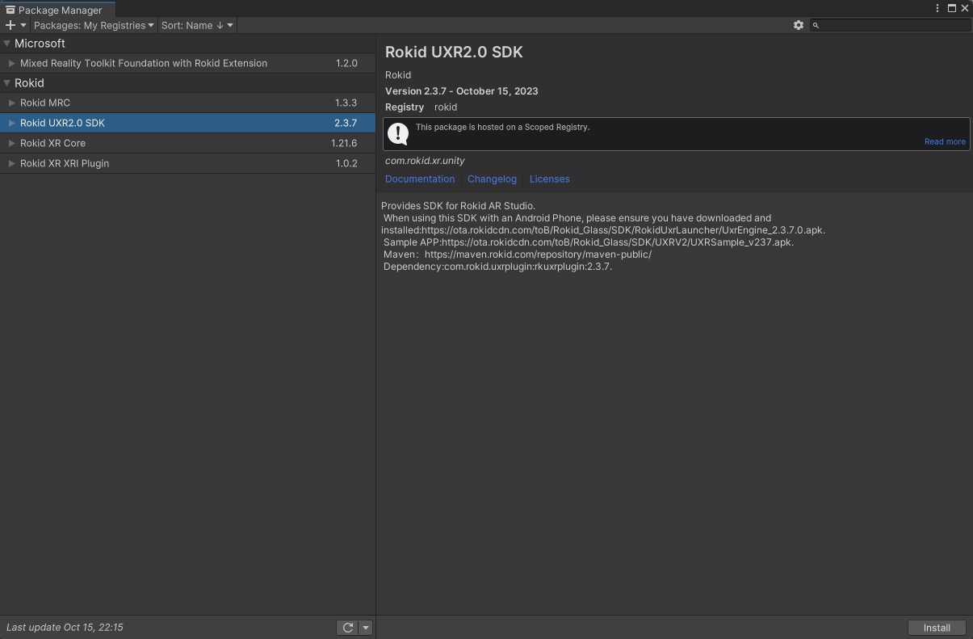Click the Rokid XR XRI Plugin version 1.0.2
The width and height of the screenshot is (973, 639).
point(346,163)
